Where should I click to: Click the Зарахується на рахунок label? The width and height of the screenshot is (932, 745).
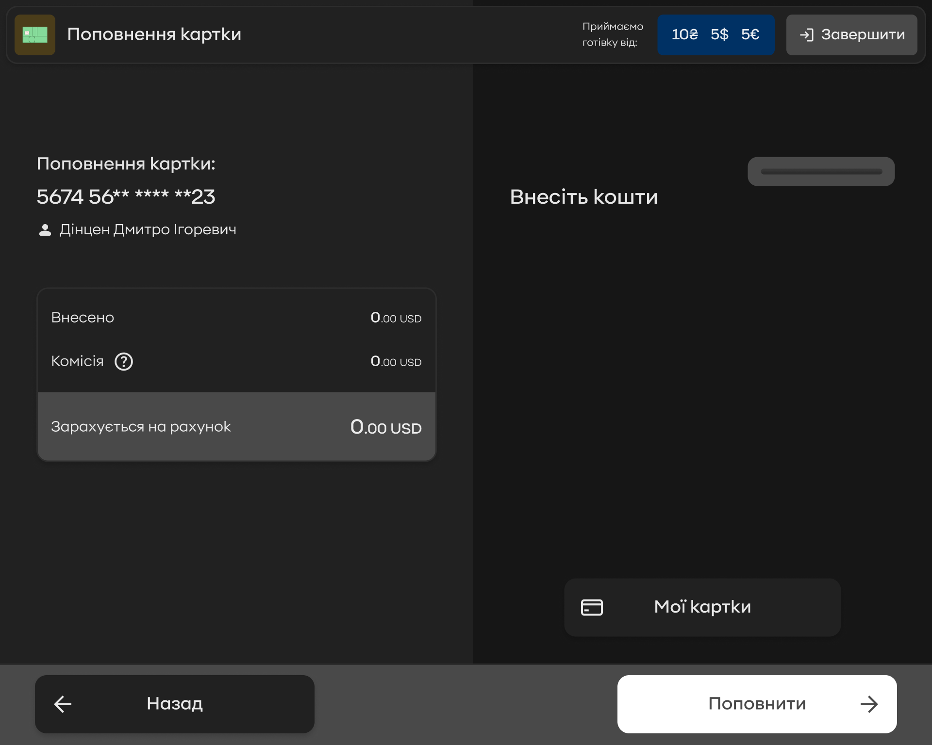coord(141,427)
